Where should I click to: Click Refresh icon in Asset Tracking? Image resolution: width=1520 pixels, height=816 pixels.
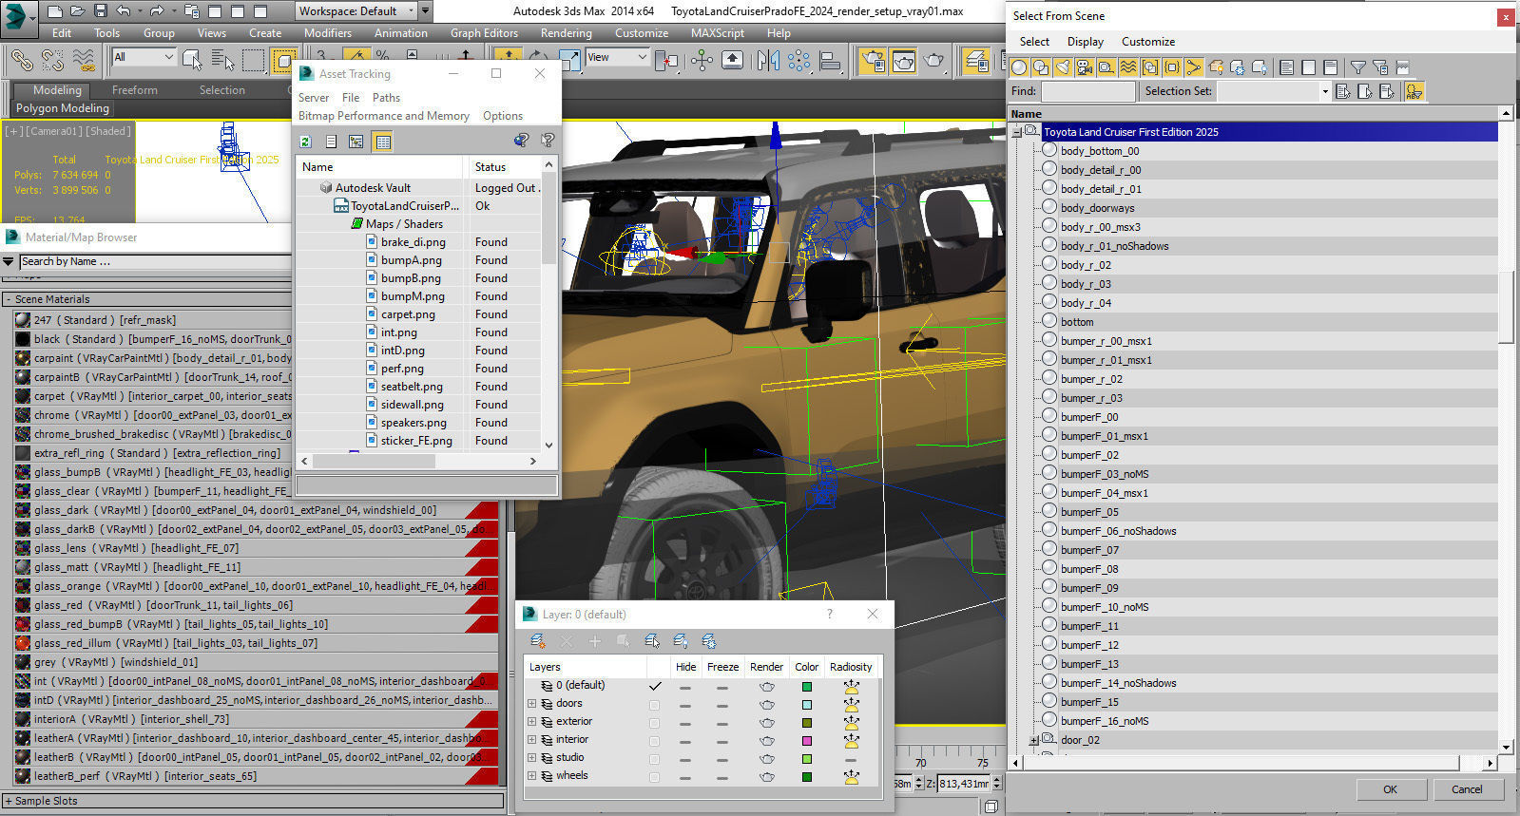point(306,142)
